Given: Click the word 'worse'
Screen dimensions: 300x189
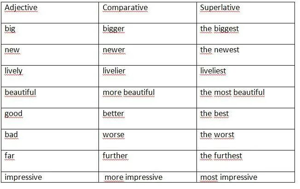Looking at the screenshot, I should [113, 135].
